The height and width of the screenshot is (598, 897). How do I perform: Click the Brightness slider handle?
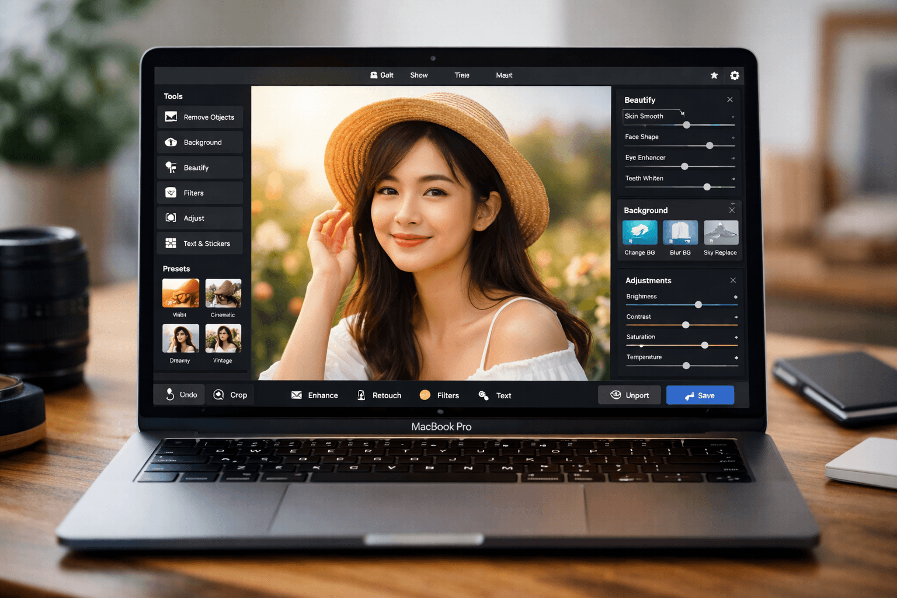pyautogui.click(x=698, y=305)
